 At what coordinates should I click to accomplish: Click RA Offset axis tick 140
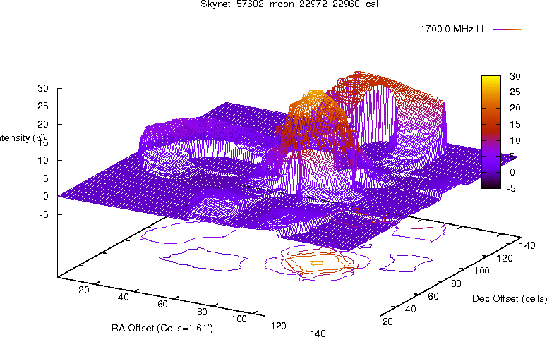pyautogui.click(x=318, y=333)
